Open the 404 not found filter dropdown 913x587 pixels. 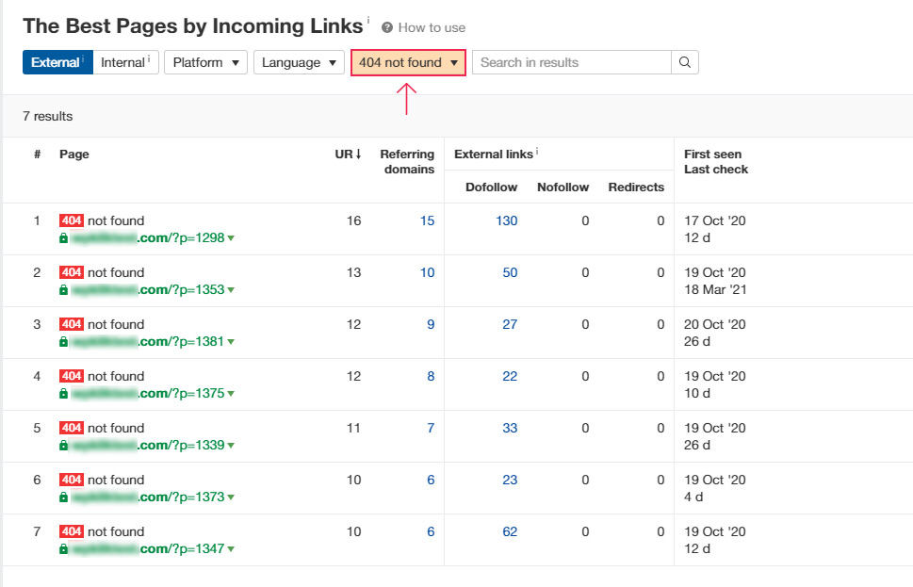(408, 62)
